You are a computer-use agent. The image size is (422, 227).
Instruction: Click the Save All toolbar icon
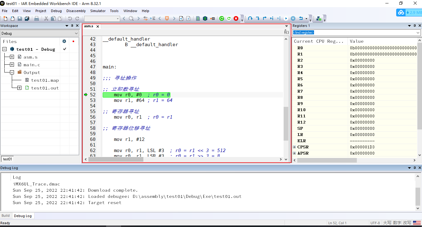[x=27, y=18]
